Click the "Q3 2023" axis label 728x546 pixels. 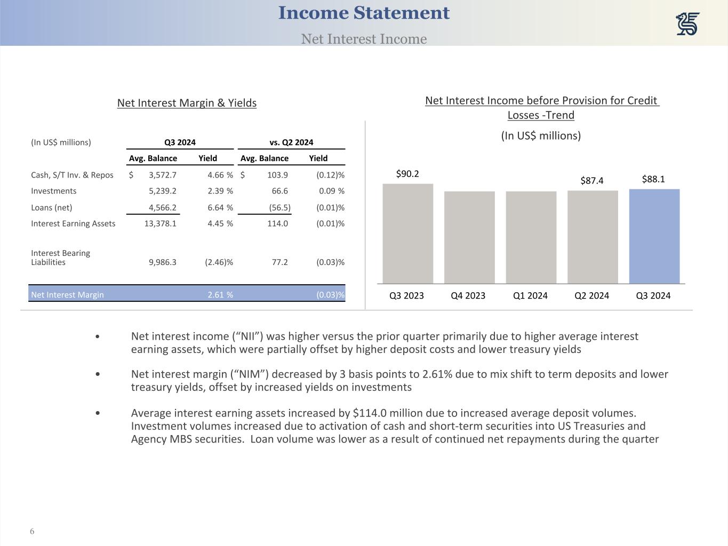[406, 295]
